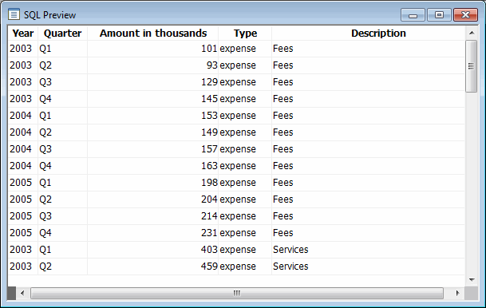Click expense in the 403 row

(238, 250)
